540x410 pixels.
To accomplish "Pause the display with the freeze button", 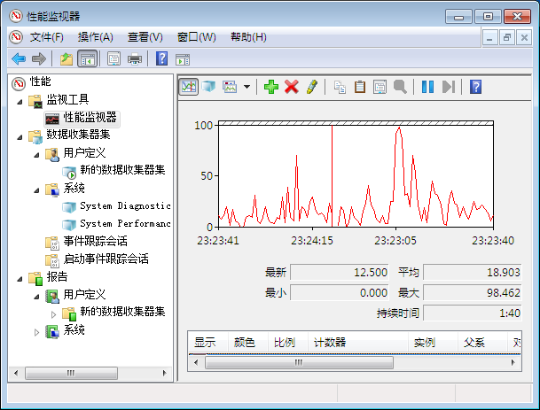I will tap(427, 87).
